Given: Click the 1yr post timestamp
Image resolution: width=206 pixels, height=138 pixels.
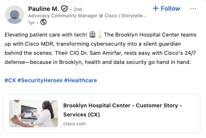Looking at the screenshot, I should (31, 23).
